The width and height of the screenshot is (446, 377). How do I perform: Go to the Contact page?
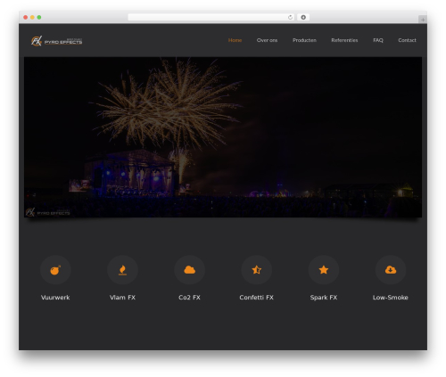point(407,40)
